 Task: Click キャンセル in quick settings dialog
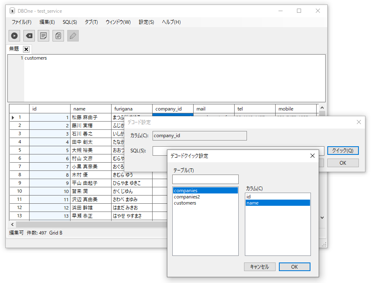point(260,267)
